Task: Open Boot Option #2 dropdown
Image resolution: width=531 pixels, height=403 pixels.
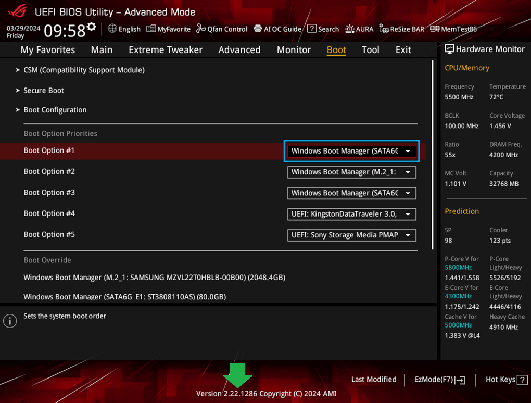Action: [x=351, y=172]
